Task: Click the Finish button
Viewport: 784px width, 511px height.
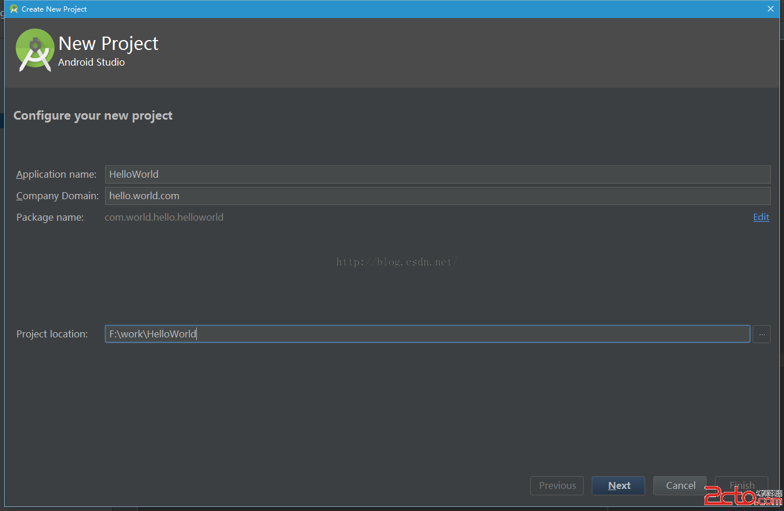Action: [742, 485]
